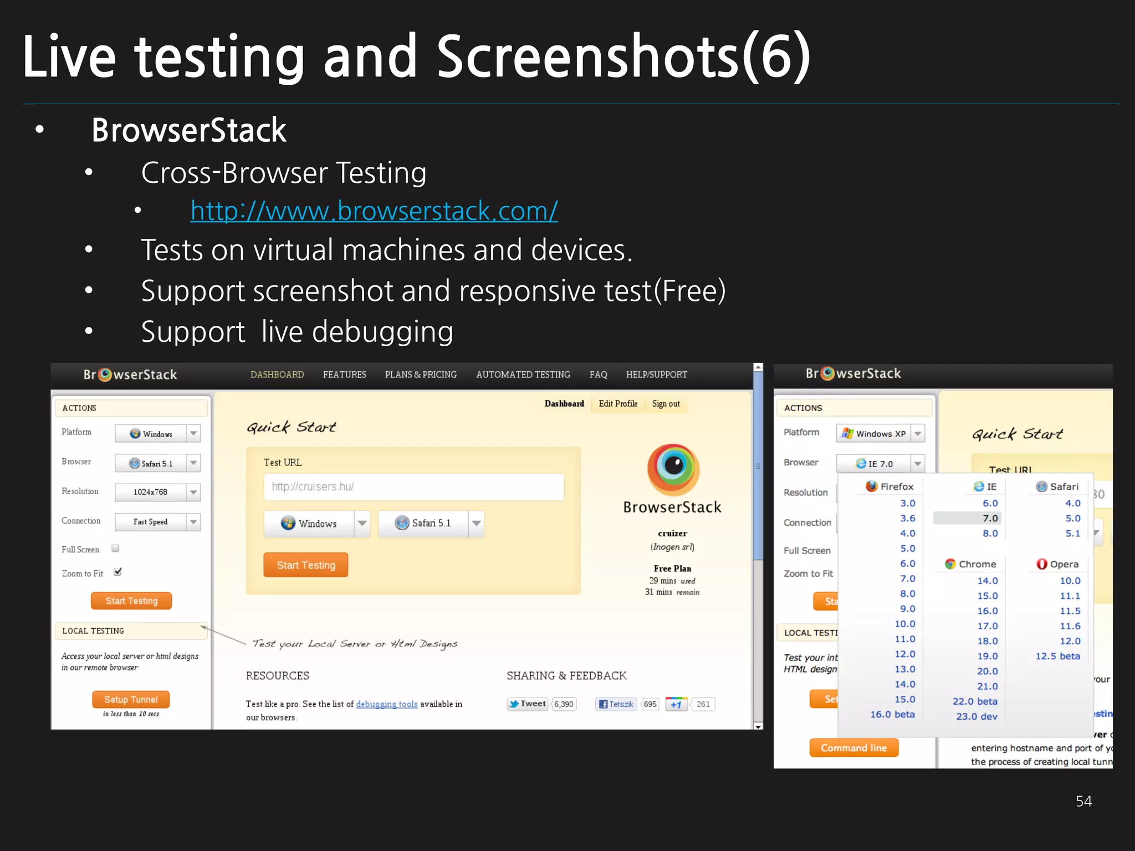This screenshot has height=851, width=1135.
Task: Select Chrome 23.0 dev
Action: coord(976,716)
